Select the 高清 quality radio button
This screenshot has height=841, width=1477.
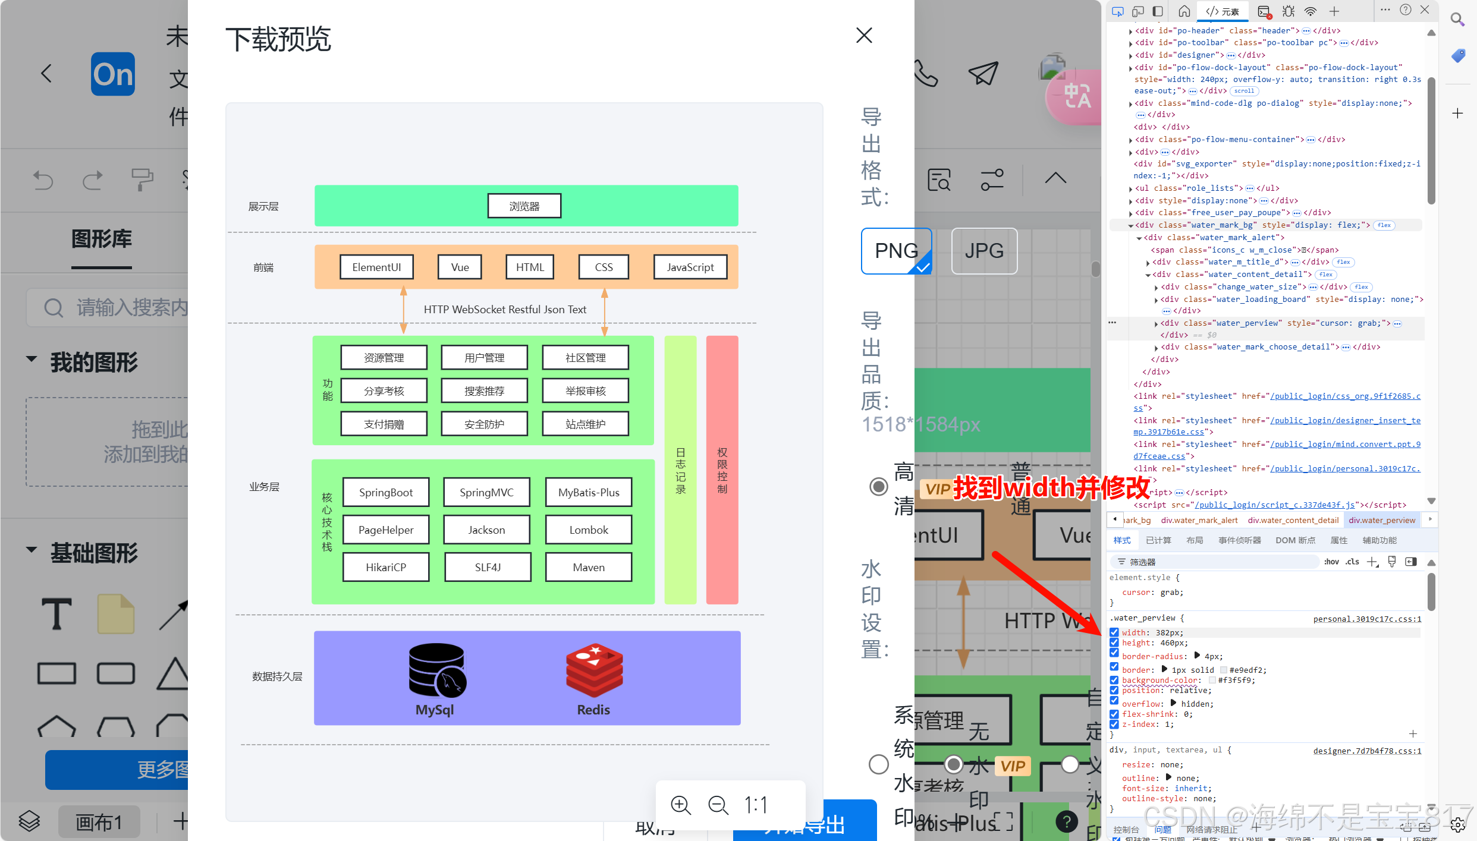[878, 487]
